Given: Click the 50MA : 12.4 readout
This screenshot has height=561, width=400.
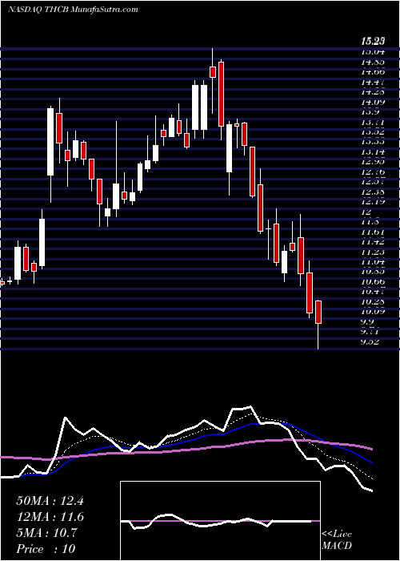Looking at the screenshot, I should (50, 501).
